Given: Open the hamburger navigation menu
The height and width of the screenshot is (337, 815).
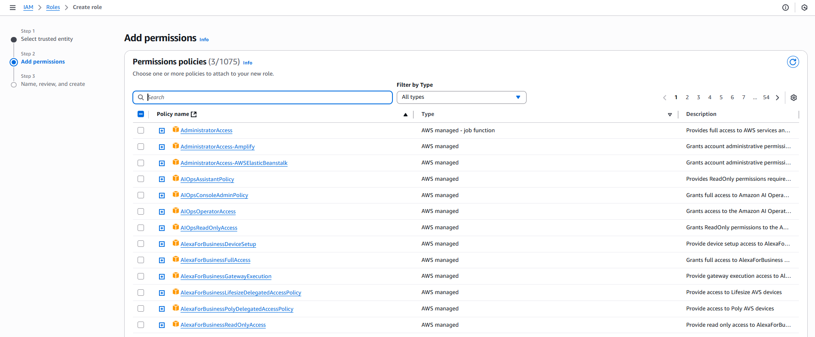Looking at the screenshot, I should click(x=12, y=7).
